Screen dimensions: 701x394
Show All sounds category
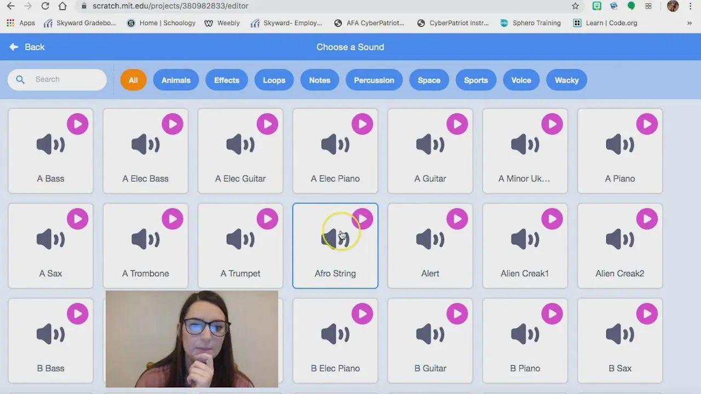133,80
